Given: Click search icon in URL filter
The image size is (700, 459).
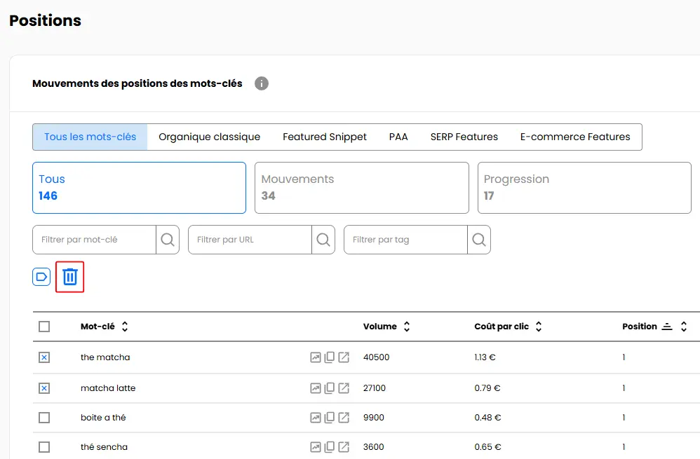Looking at the screenshot, I should point(323,240).
